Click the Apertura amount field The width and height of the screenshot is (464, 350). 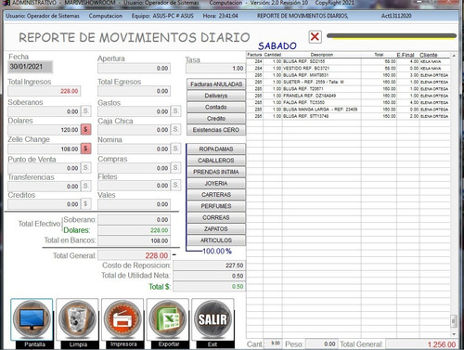point(134,69)
